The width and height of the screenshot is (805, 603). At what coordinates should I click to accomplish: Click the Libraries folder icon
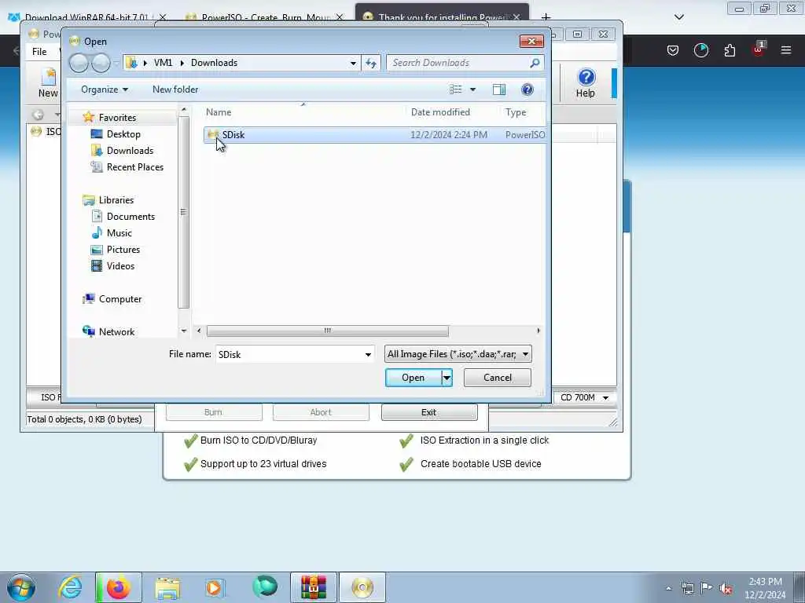tap(88, 200)
